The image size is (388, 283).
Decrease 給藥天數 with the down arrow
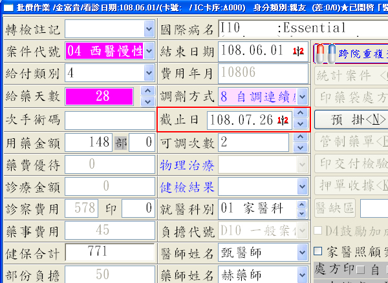coord(147,101)
